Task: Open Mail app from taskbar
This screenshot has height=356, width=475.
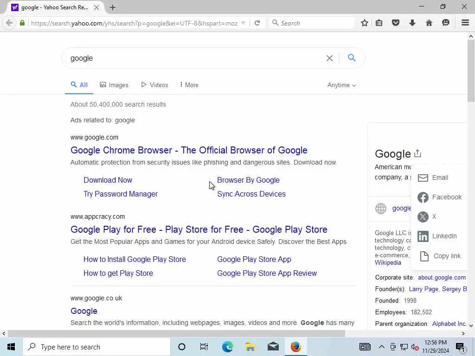Action: (273, 347)
